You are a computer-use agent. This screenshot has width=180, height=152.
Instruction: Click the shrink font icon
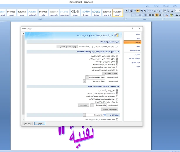[169, 11]
